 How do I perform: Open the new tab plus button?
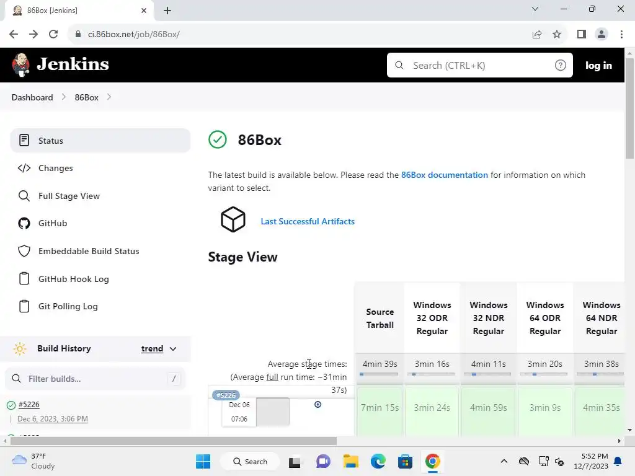coord(167,11)
